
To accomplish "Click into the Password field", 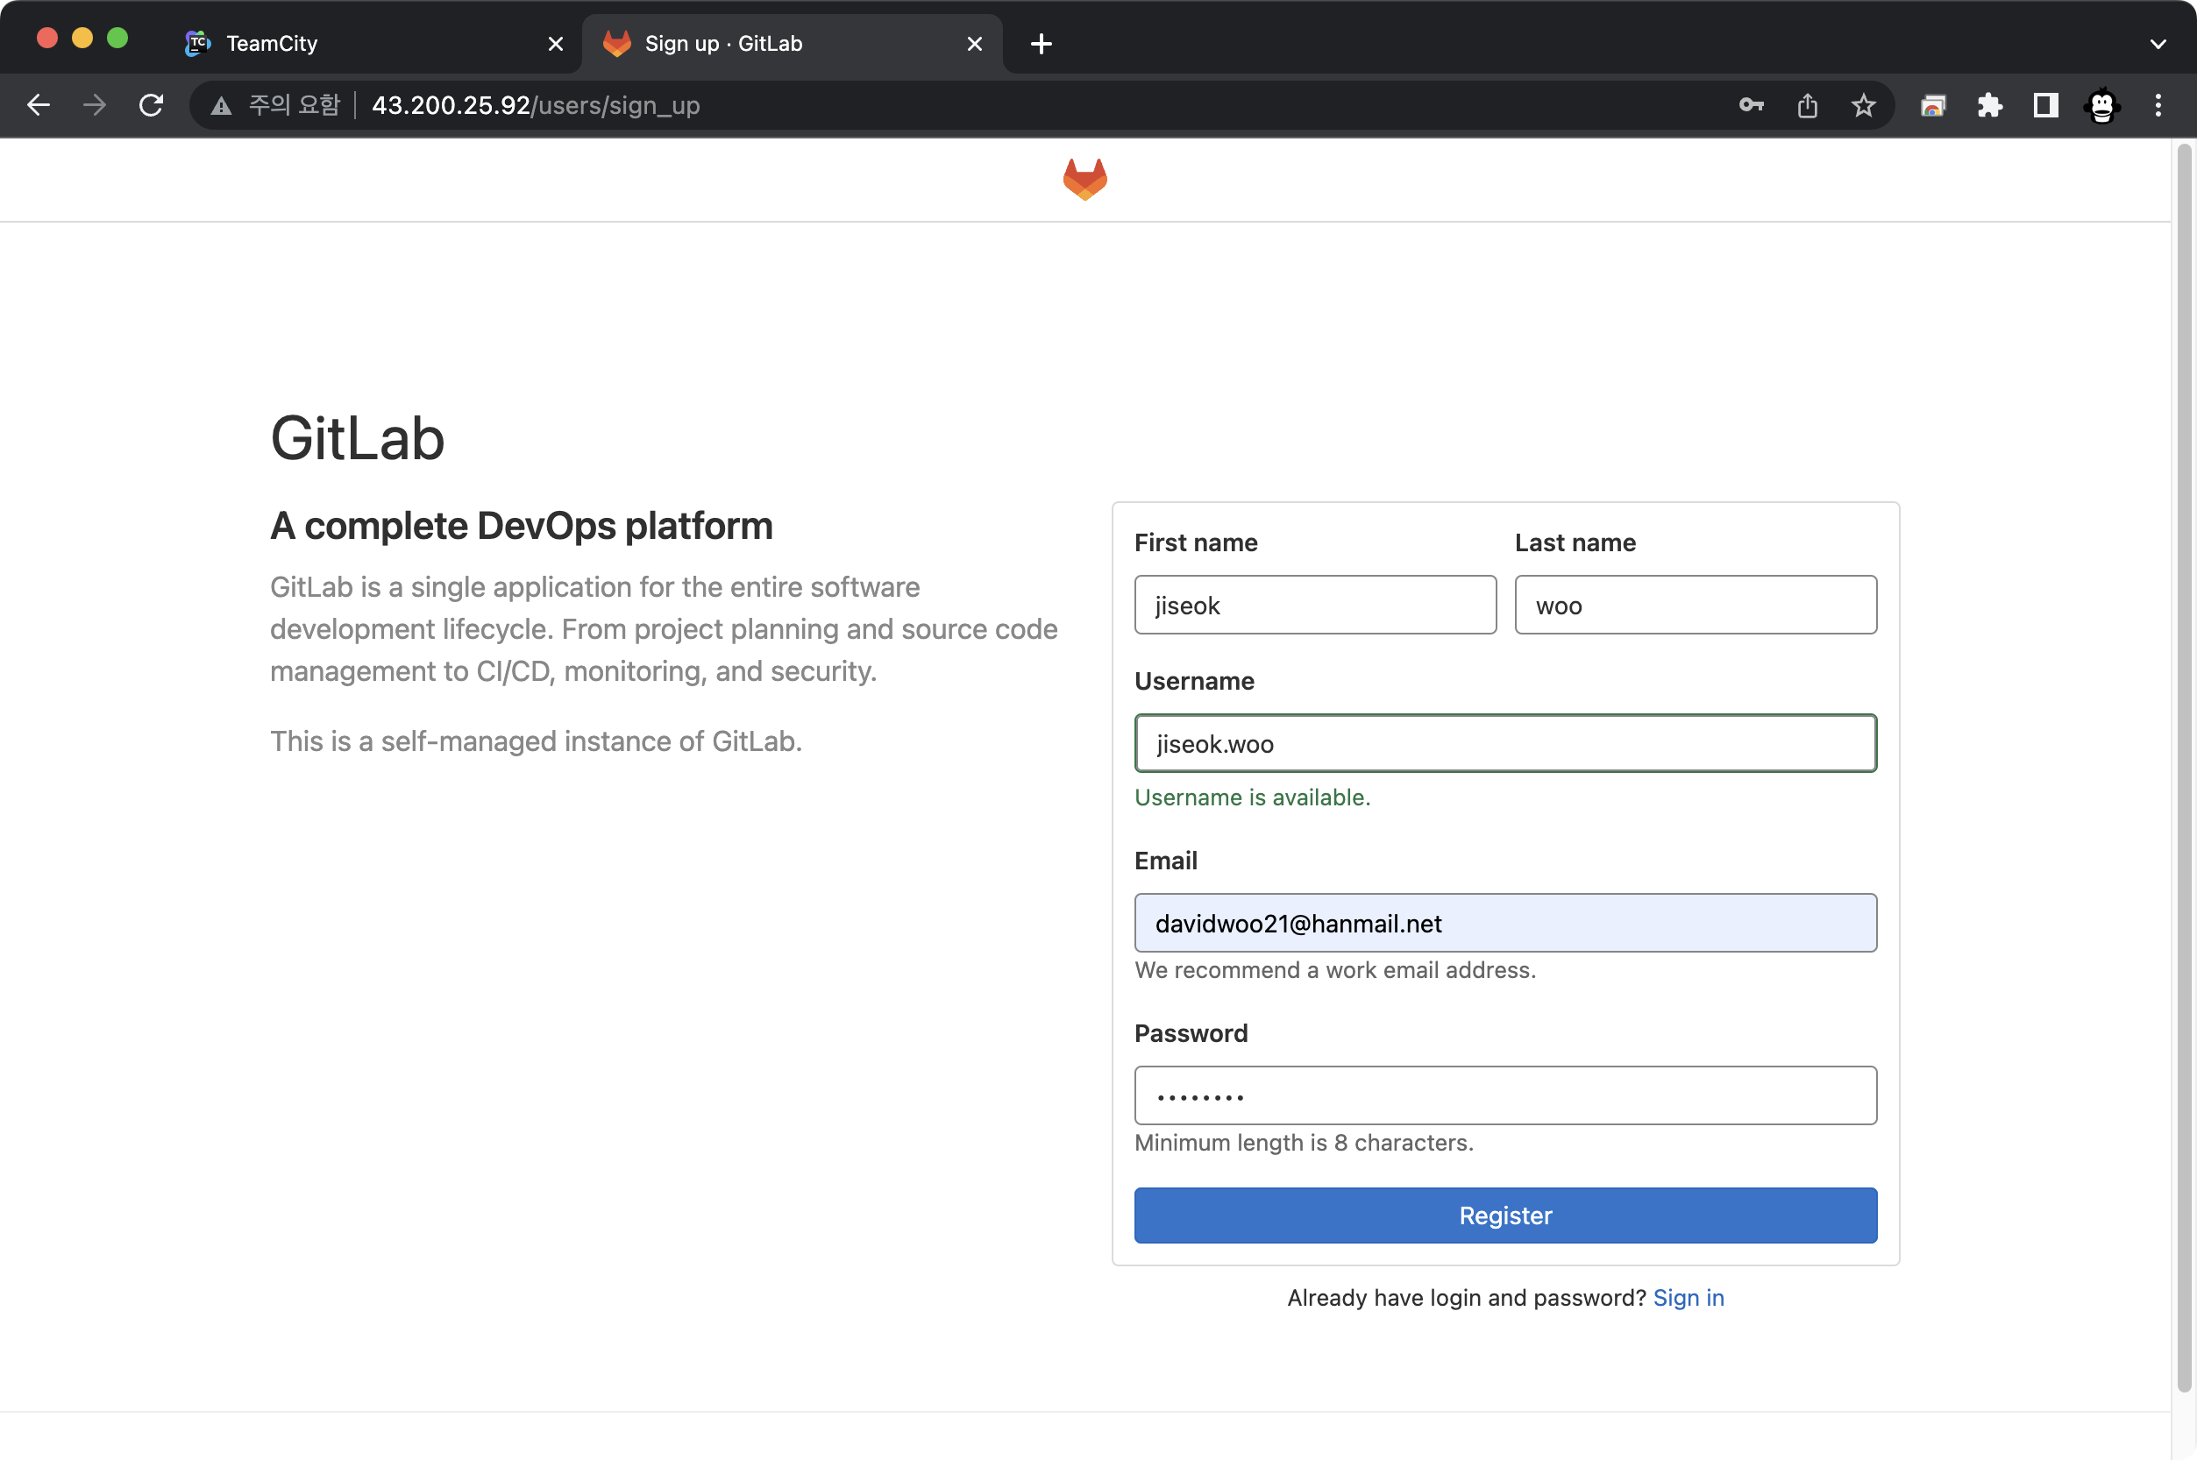I will [1505, 1095].
